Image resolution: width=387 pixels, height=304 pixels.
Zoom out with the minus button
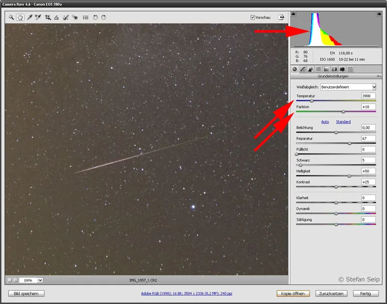(x=10, y=280)
